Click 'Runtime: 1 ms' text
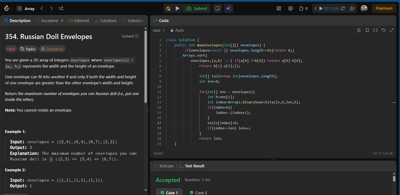 (x=197, y=180)
